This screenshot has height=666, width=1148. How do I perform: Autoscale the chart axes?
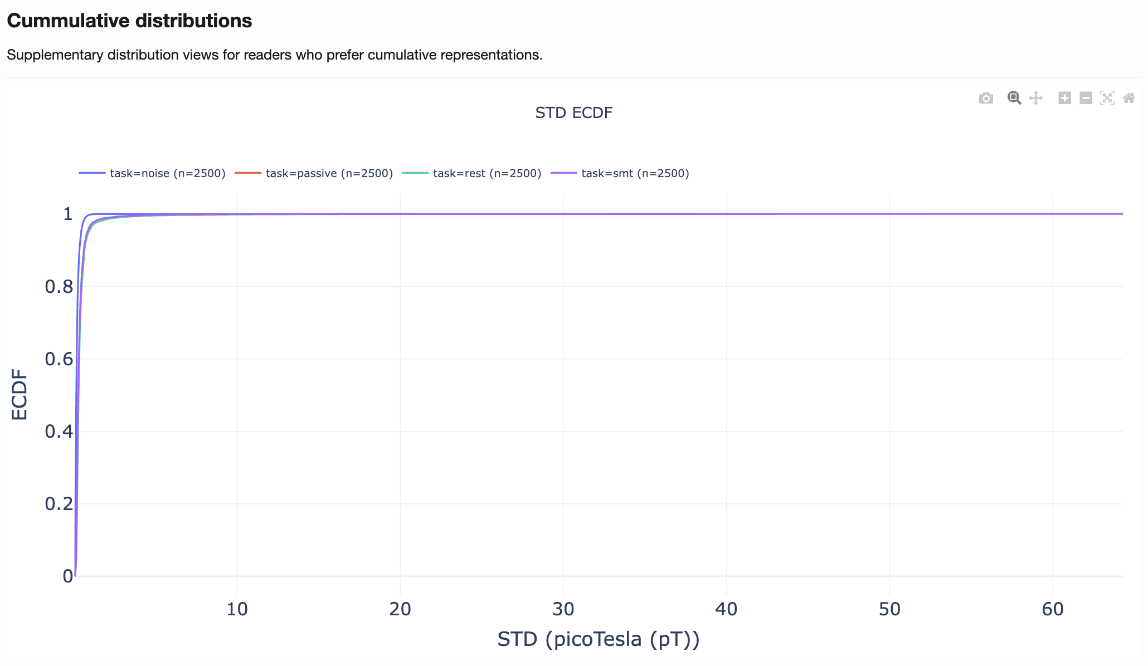point(1107,99)
